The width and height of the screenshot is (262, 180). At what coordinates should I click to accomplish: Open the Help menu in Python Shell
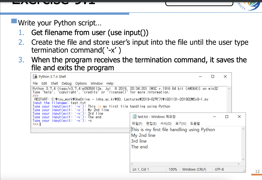[110, 83]
